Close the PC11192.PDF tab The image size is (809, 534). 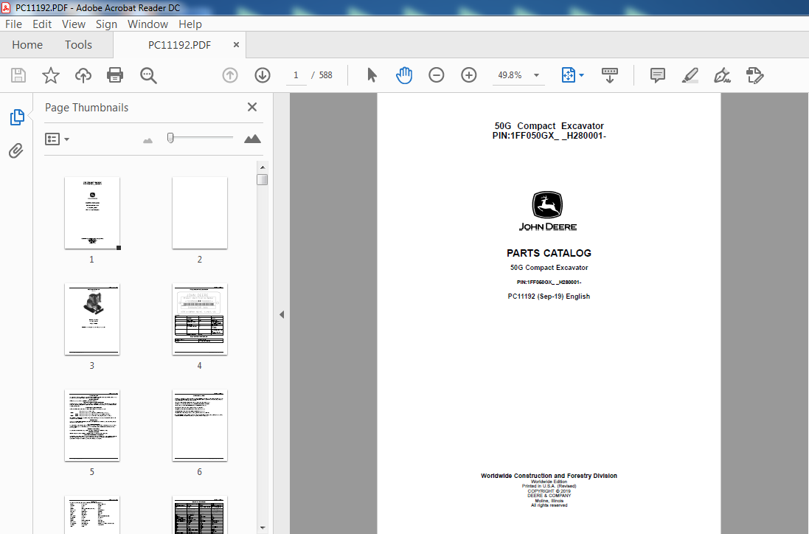pos(236,45)
